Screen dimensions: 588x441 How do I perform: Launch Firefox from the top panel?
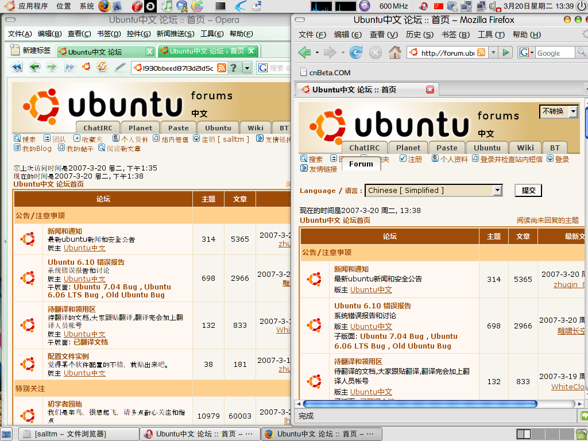click(105, 6)
